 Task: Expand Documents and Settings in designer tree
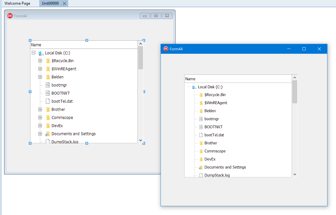40,134
